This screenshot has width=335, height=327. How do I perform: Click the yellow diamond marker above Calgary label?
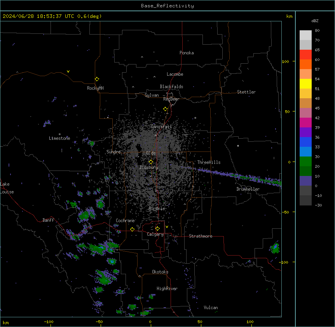coord(157,229)
